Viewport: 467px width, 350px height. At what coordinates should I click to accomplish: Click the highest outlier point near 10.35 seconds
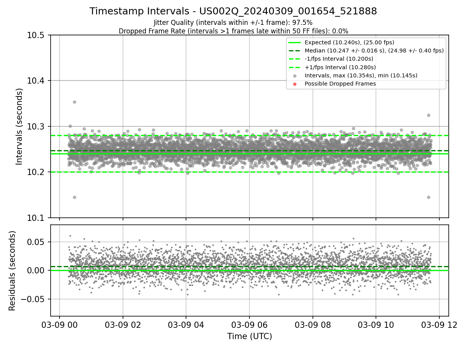click(x=74, y=102)
